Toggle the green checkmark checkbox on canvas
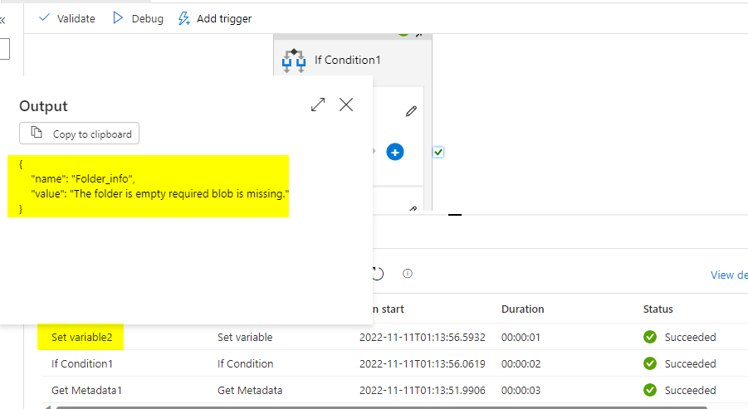The image size is (748, 409). pyautogui.click(x=438, y=152)
